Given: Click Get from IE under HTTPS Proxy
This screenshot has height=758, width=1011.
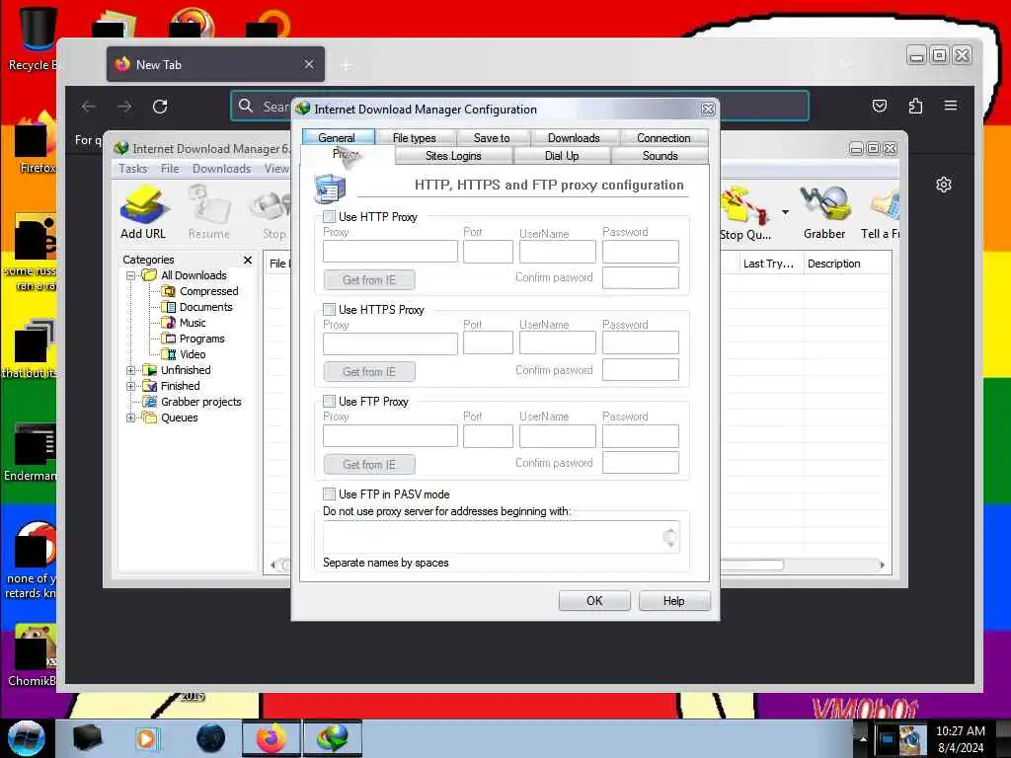Looking at the screenshot, I should (369, 372).
